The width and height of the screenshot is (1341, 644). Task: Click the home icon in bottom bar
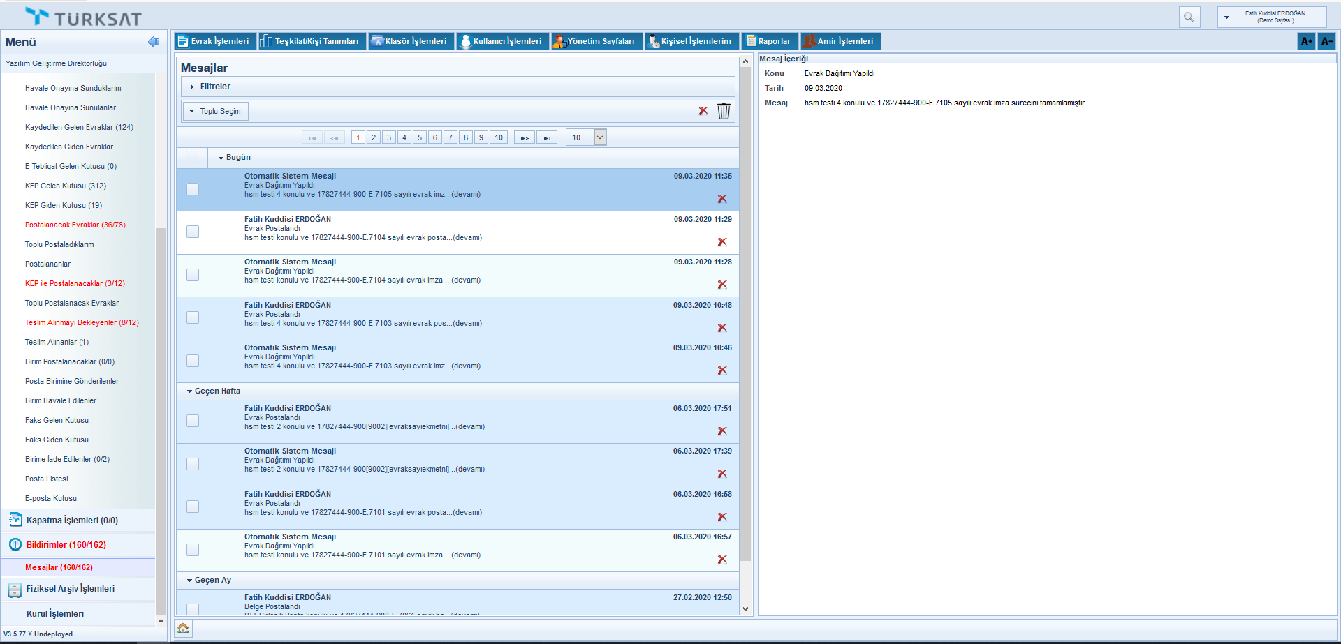(183, 629)
